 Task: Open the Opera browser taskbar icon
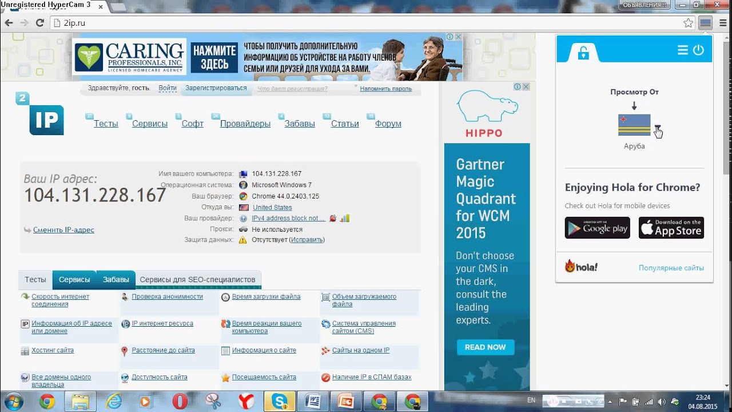[x=180, y=401]
